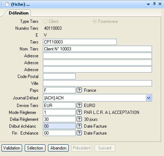The image size is (164, 156).
Task: Open the Pays lookup help icon
Action: (x=79, y=90)
